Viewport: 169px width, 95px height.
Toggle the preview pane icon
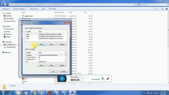162,9
